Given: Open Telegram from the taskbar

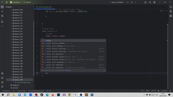Looking at the screenshot, I should point(25,95).
